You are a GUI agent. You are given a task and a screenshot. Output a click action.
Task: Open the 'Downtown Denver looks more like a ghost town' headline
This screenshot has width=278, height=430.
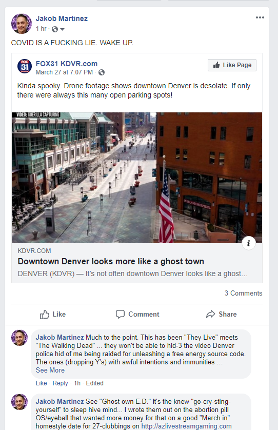tap(111, 261)
